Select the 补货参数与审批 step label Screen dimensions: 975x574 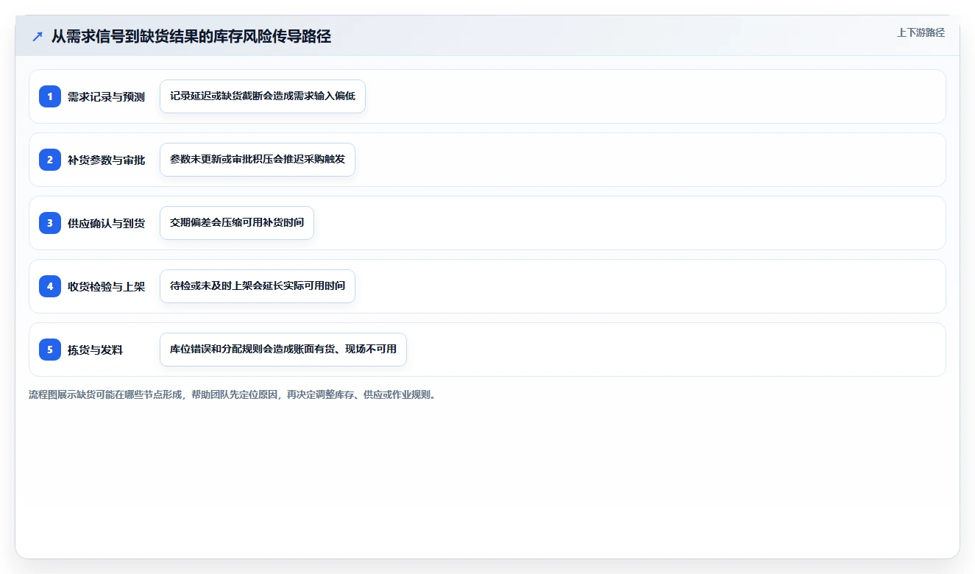[106, 160]
